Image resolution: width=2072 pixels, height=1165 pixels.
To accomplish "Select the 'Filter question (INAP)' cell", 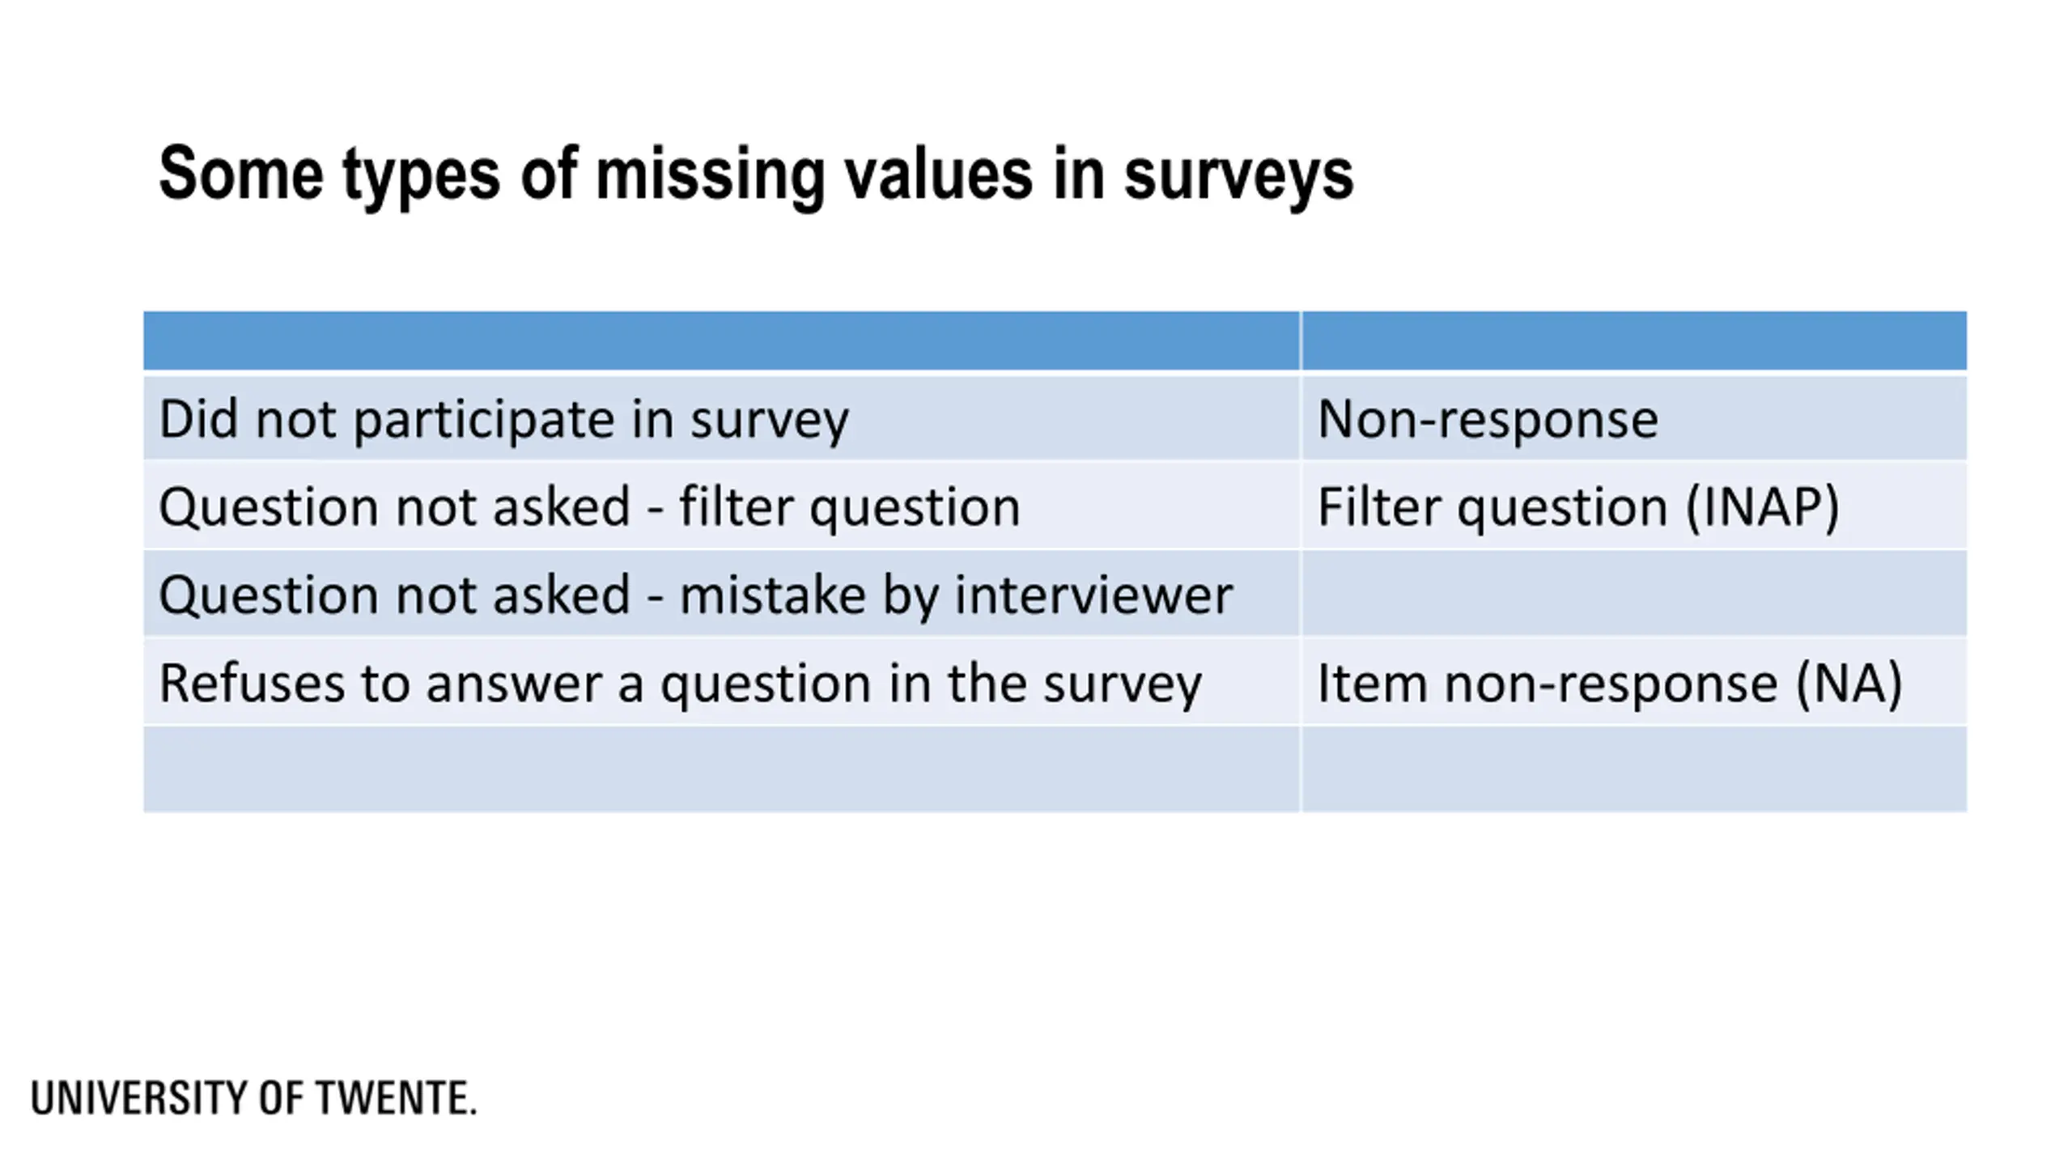I will coord(1634,506).
